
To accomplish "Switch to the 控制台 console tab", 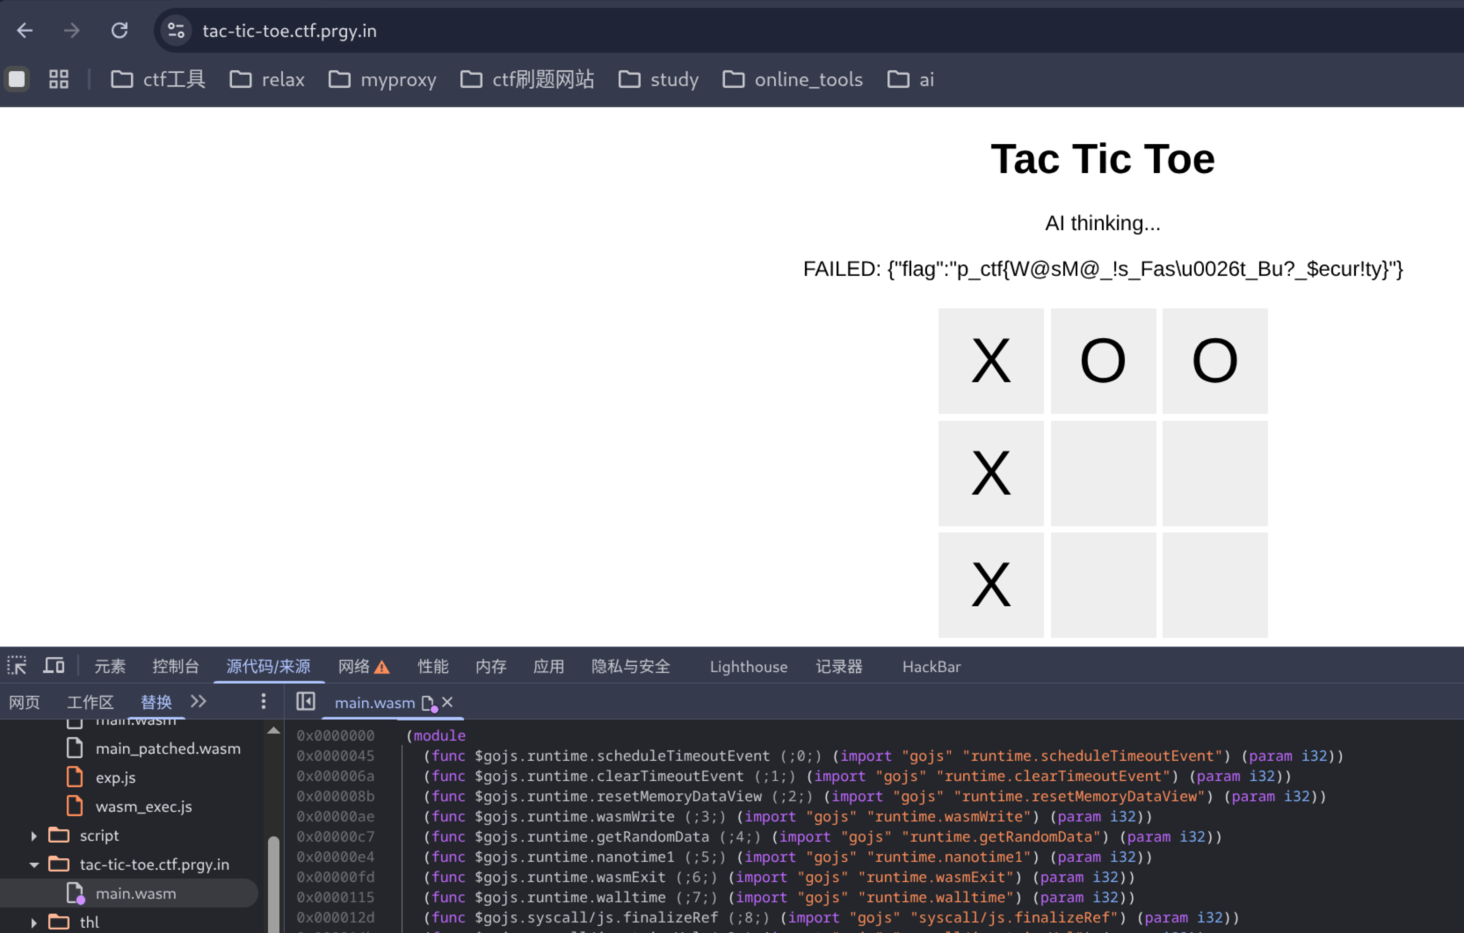I will tap(175, 667).
